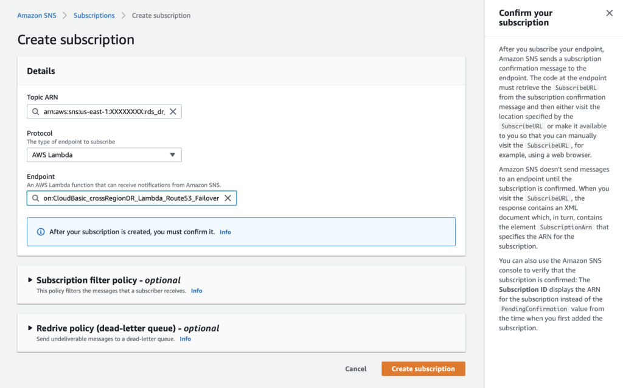Open the Info link for dead-letter queue
The width and height of the screenshot is (623, 388).
point(185,339)
